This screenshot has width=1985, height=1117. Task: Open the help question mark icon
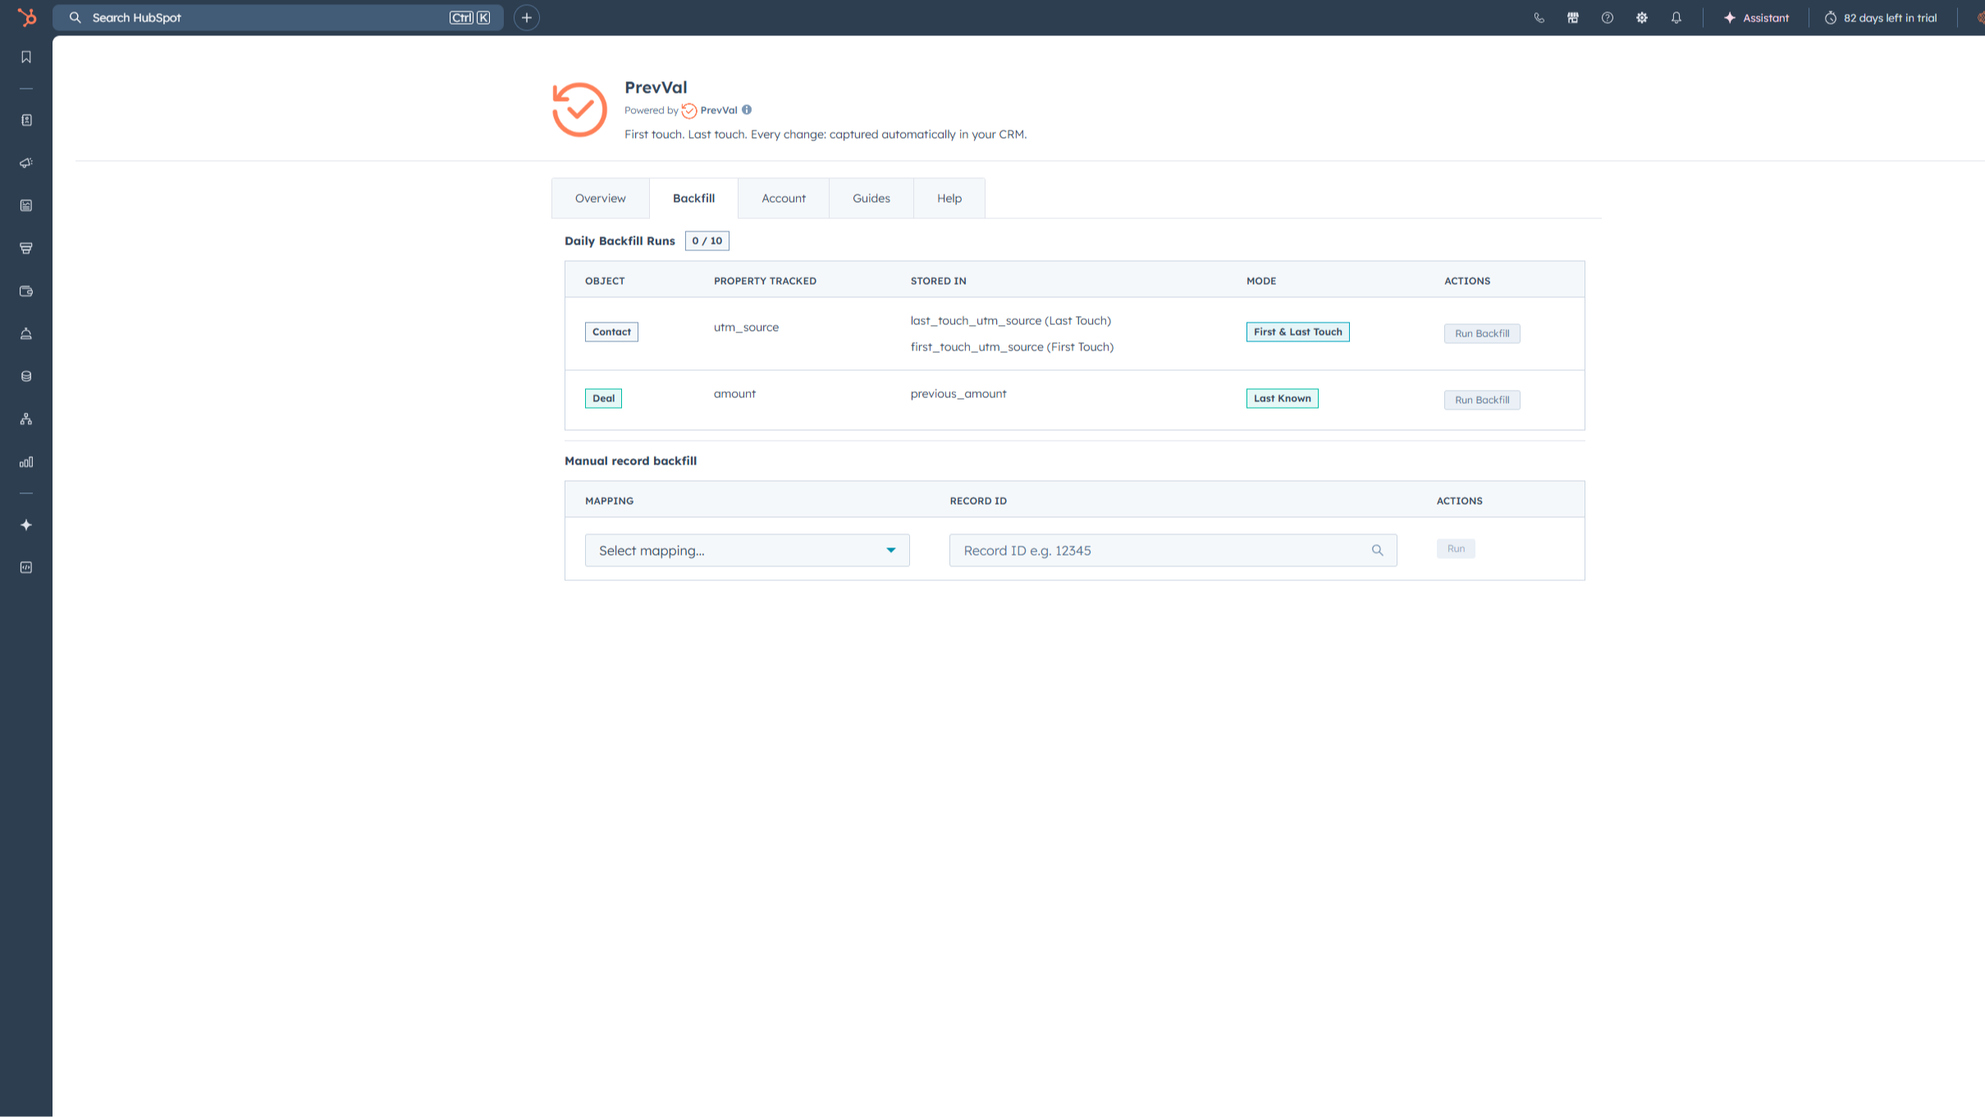click(x=1608, y=17)
